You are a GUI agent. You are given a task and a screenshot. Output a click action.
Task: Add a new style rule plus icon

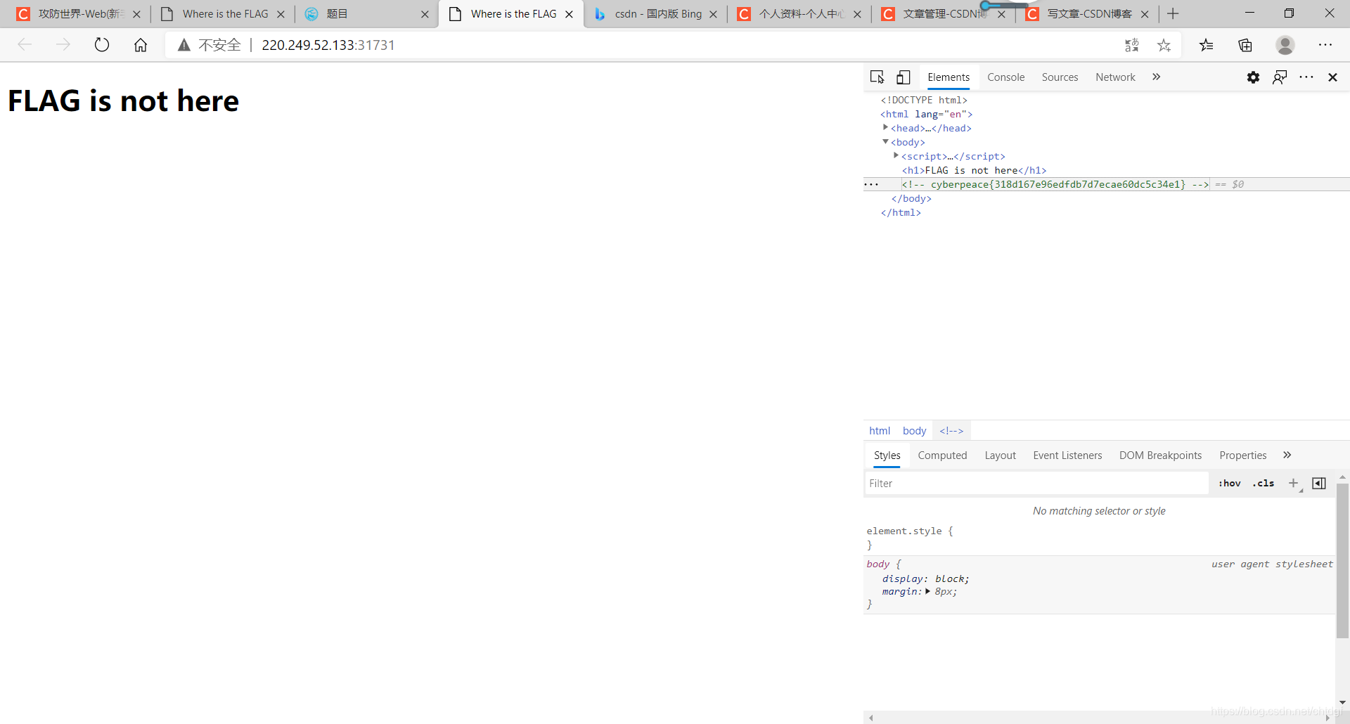point(1294,484)
